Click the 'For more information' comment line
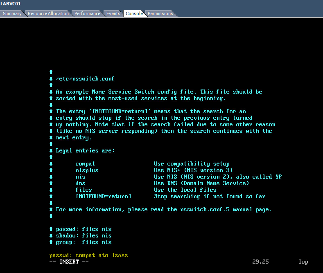 click(160, 210)
